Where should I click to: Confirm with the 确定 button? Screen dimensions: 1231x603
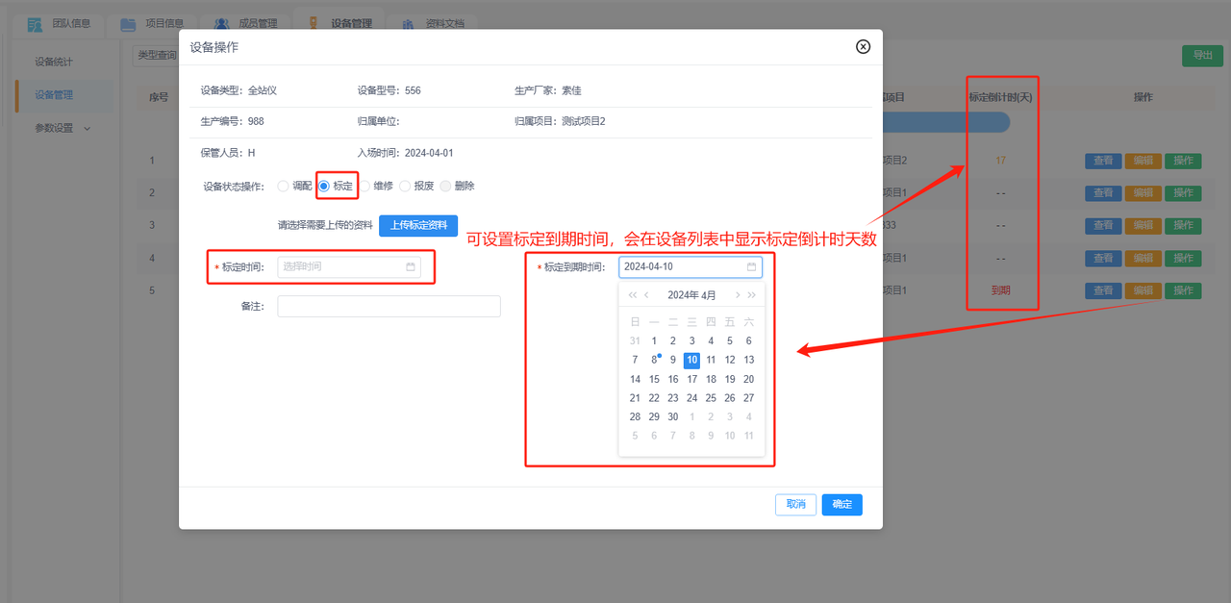842,504
